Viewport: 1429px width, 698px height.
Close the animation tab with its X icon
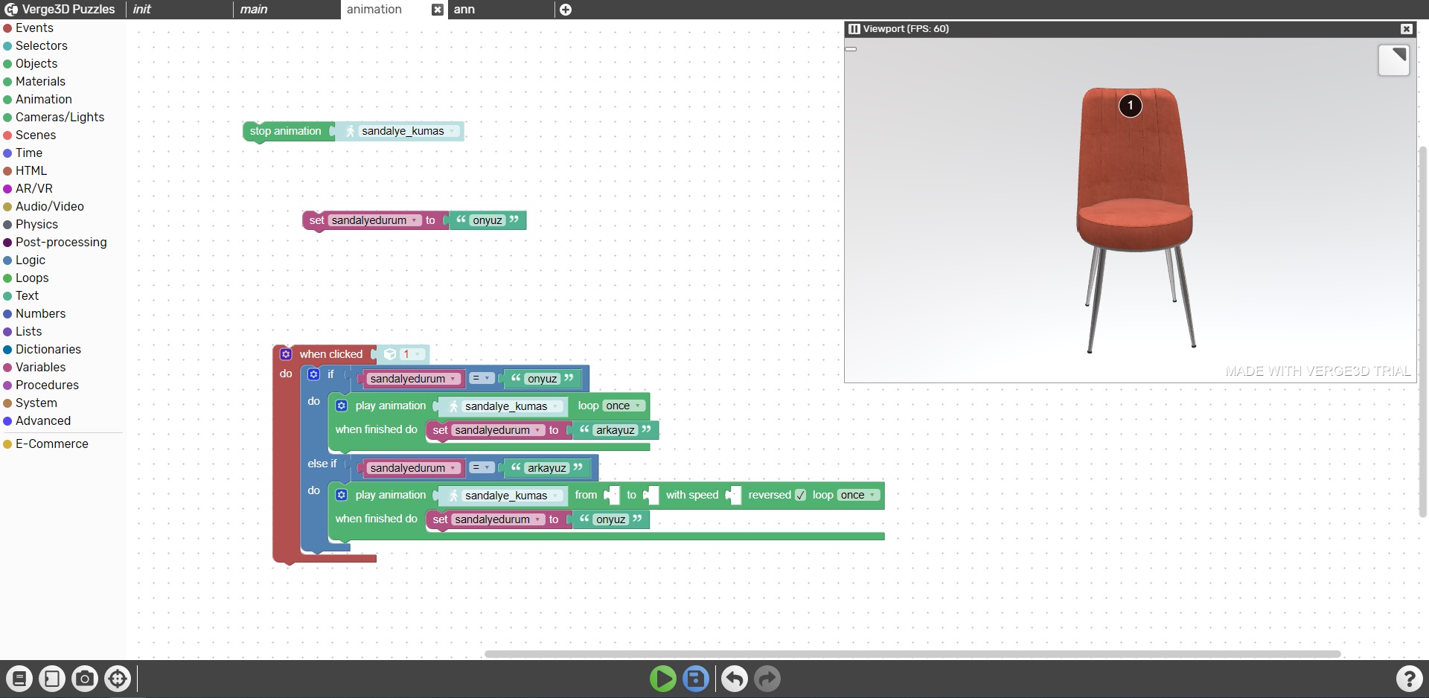pos(438,10)
